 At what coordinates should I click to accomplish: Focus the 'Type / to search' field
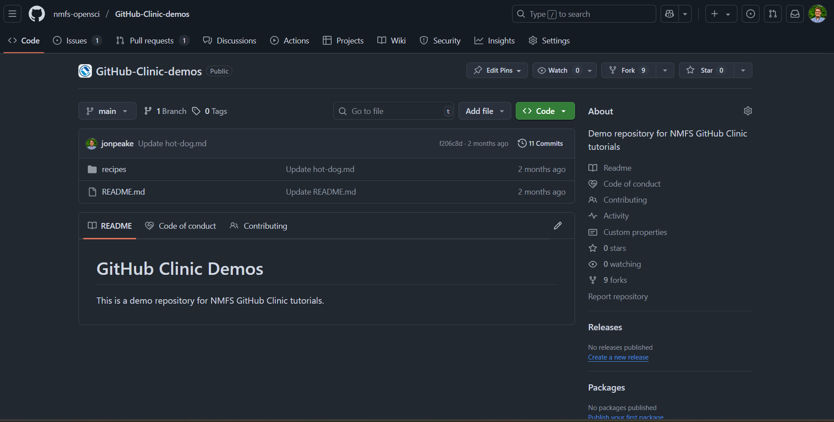(x=584, y=14)
